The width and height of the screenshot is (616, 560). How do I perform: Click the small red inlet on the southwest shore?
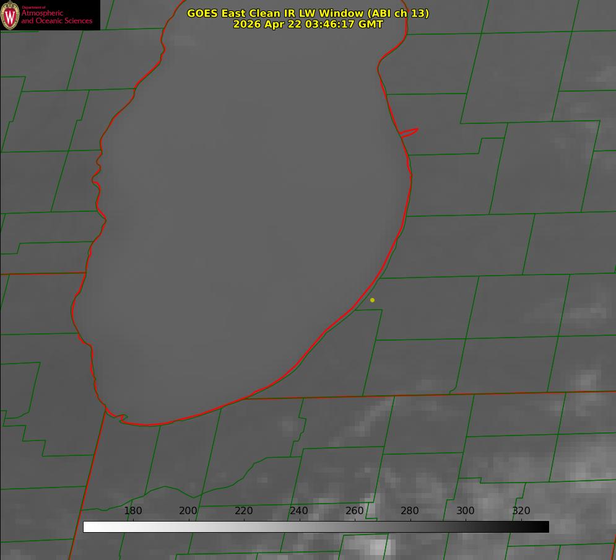pos(117,417)
